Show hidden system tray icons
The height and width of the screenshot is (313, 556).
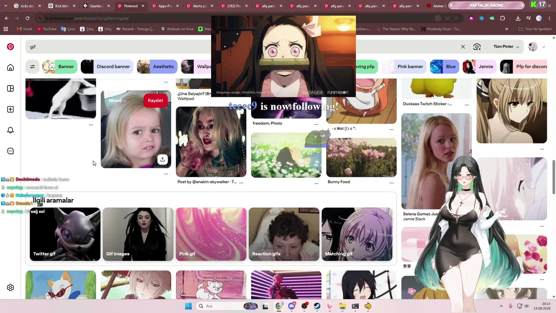click(501, 306)
